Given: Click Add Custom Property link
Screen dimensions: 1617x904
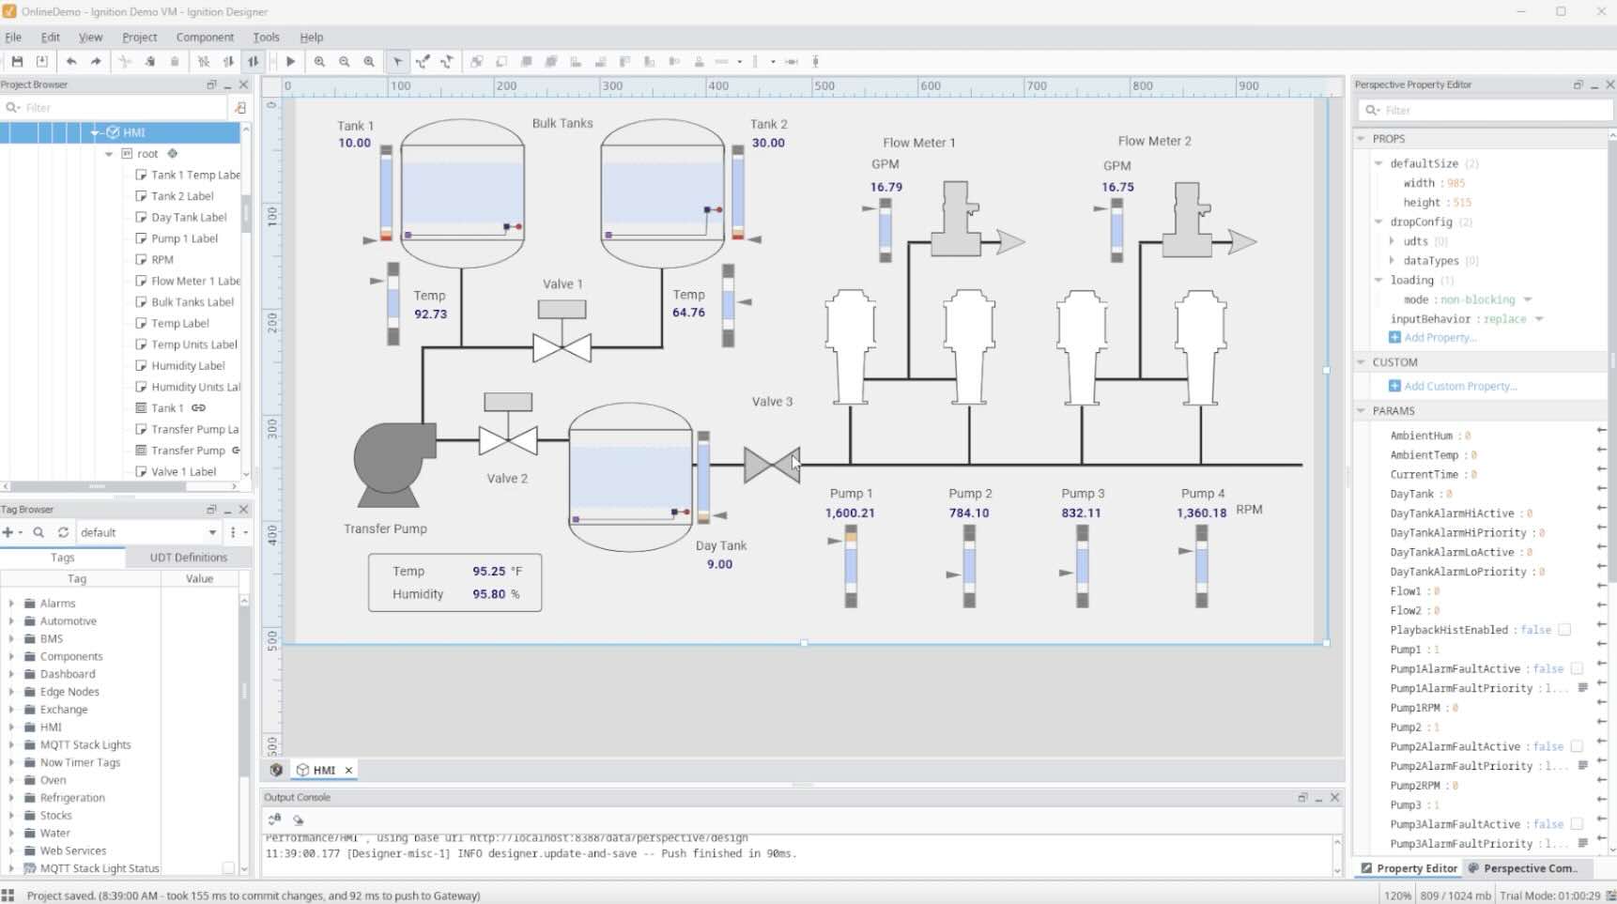Looking at the screenshot, I should [x=1459, y=386].
